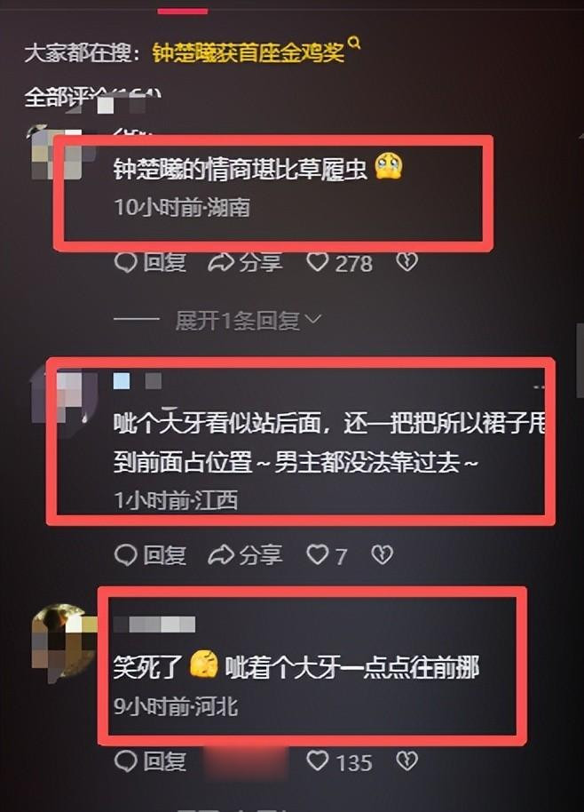
Task: Share arrow icon under 湖南 comment
Action: [221, 263]
